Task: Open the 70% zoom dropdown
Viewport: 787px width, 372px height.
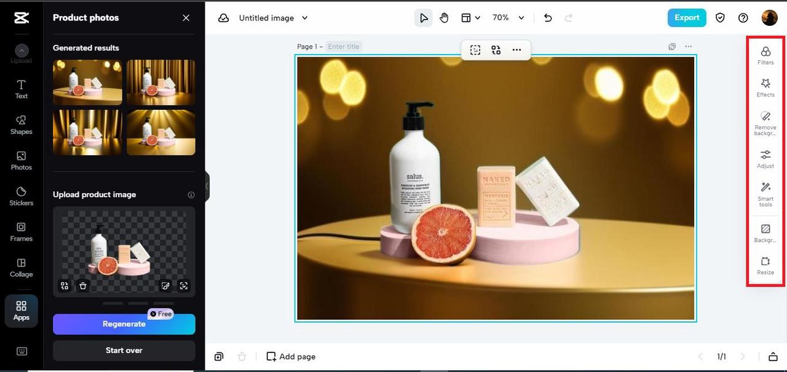Action: pos(508,18)
